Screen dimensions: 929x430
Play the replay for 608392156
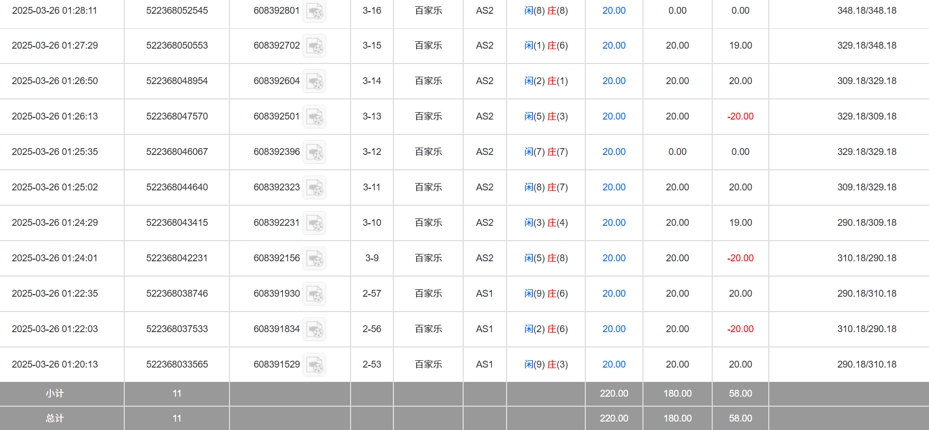pos(314,259)
